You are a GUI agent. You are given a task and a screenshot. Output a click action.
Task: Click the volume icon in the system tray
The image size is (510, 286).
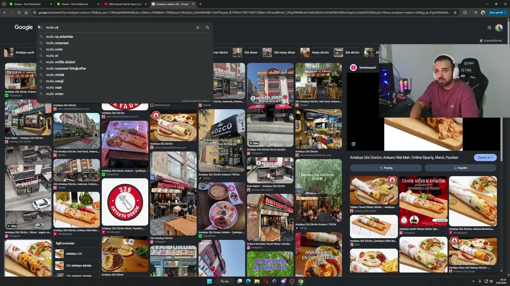tap(490, 281)
